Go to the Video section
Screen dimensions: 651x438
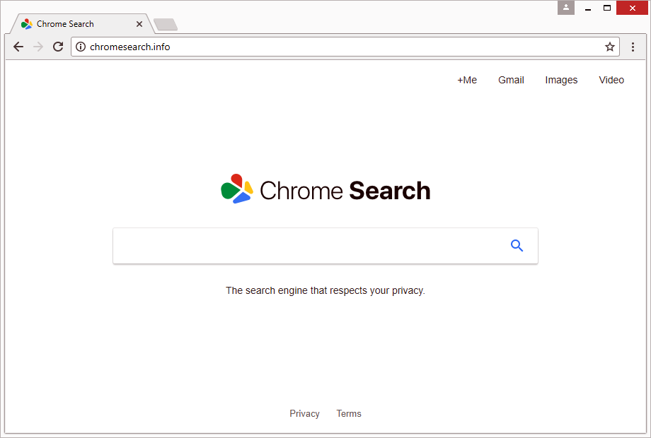pyautogui.click(x=611, y=80)
